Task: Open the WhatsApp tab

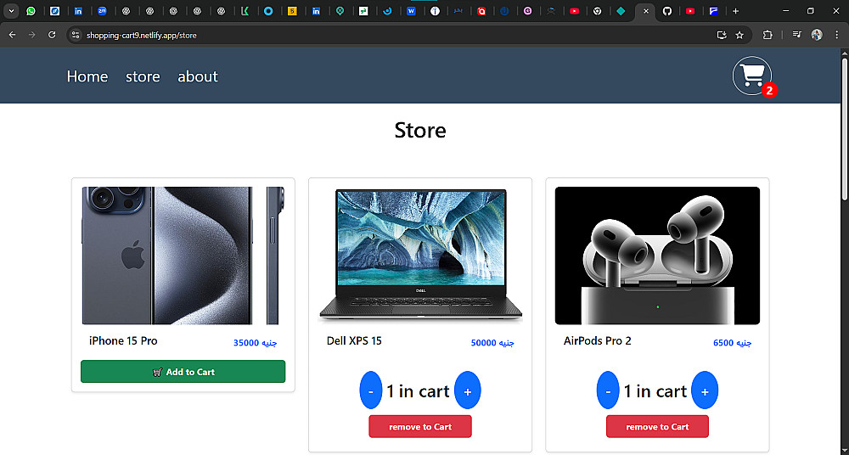Action: pyautogui.click(x=31, y=11)
